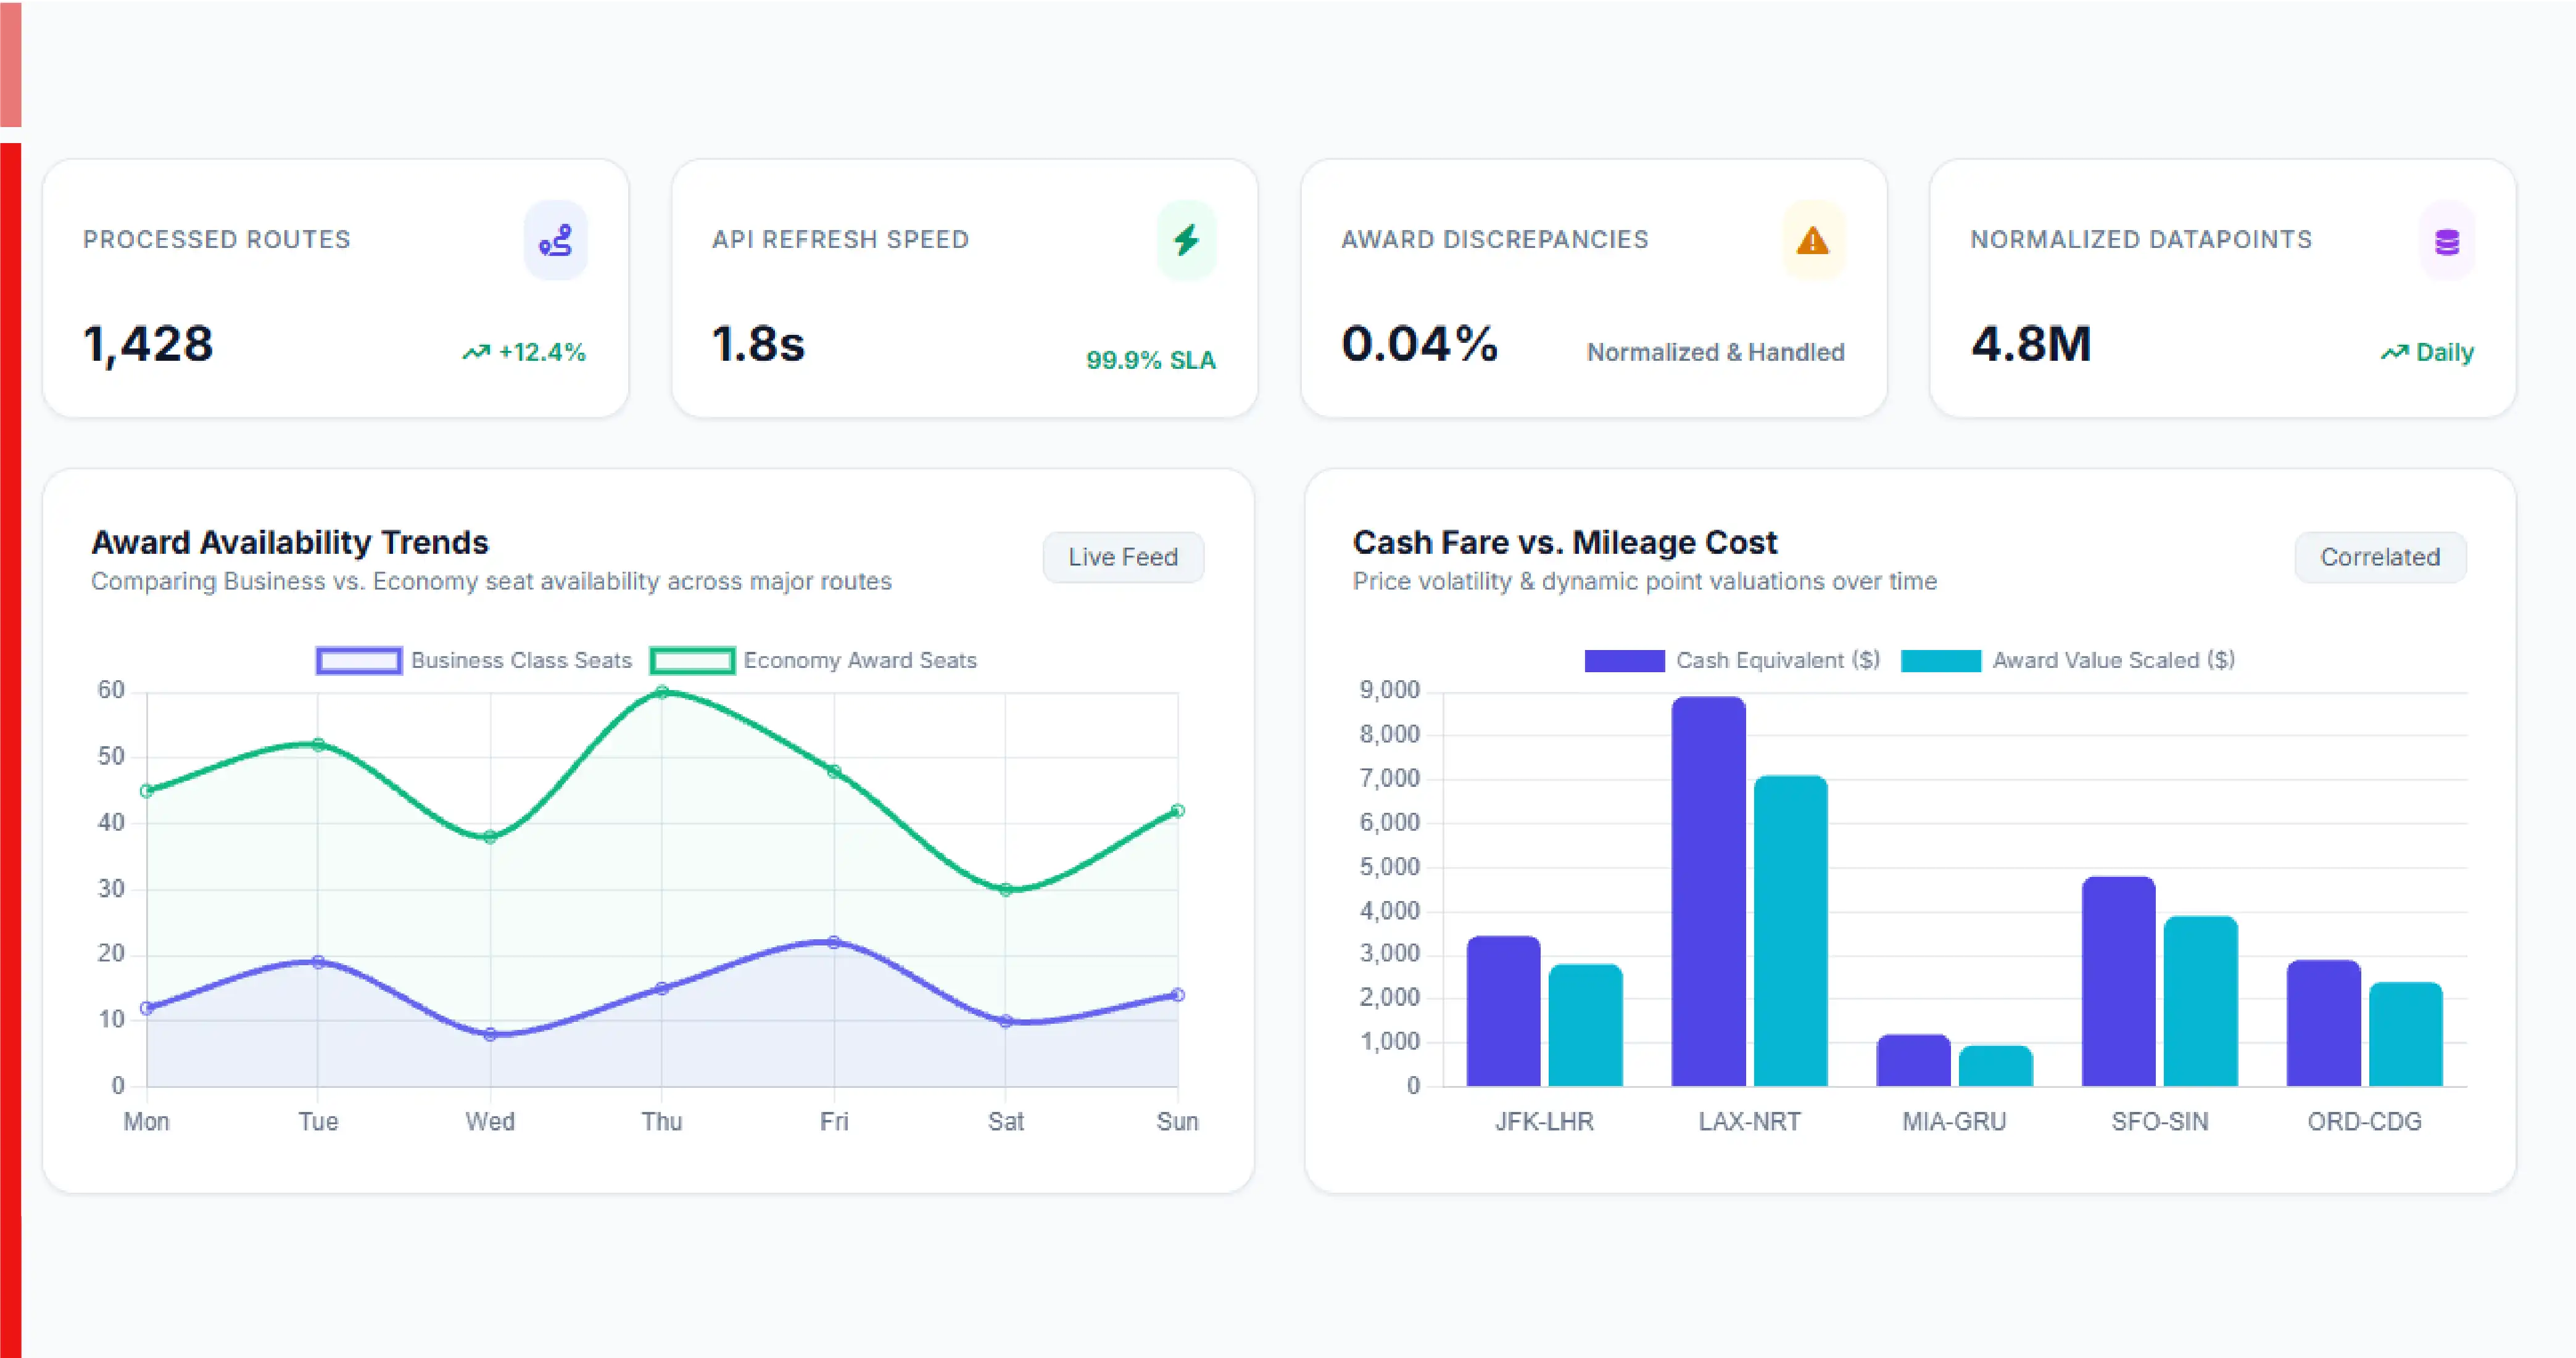Viewport: 2576px width, 1358px height.
Task: Click the "ORD-CDG" route axis label
Action: (x=2365, y=1122)
